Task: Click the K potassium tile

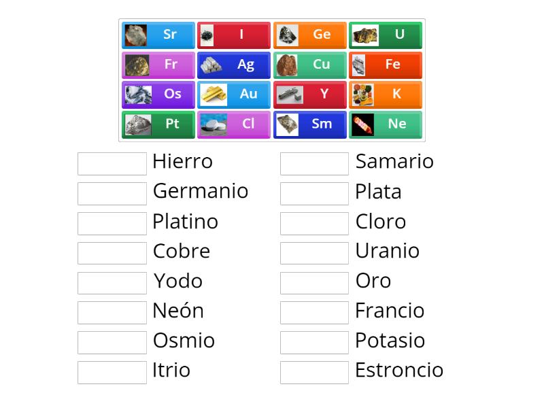Action: point(385,95)
